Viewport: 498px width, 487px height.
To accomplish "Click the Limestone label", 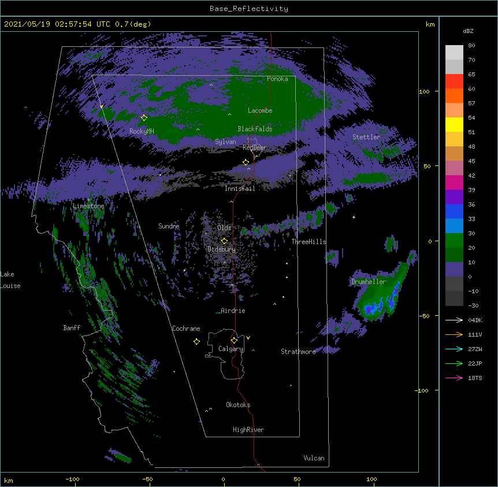I will pyautogui.click(x=88, y=206).
